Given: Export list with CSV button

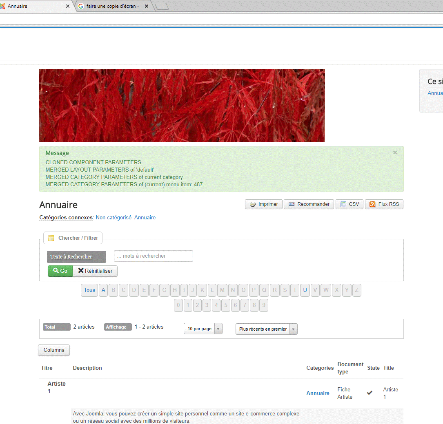Looking at the screenshot, I should click(x=350, y=204).
